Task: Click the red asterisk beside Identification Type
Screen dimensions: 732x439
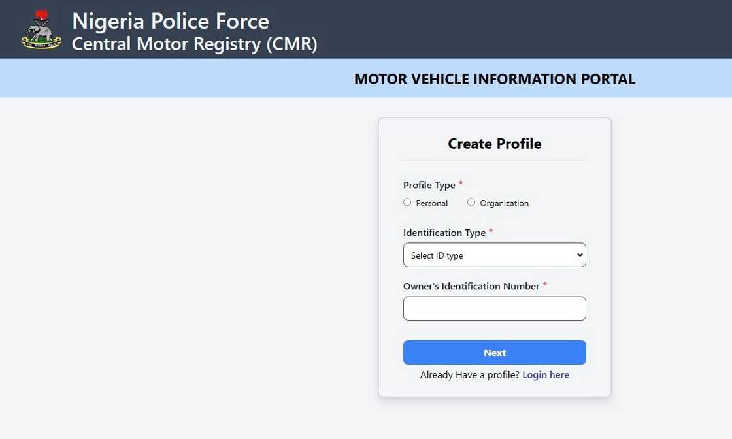Action: click(491, 232)
